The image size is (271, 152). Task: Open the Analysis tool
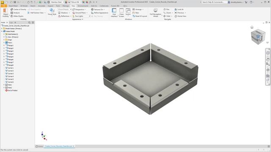pyautogui.click(x=15, y=13)
